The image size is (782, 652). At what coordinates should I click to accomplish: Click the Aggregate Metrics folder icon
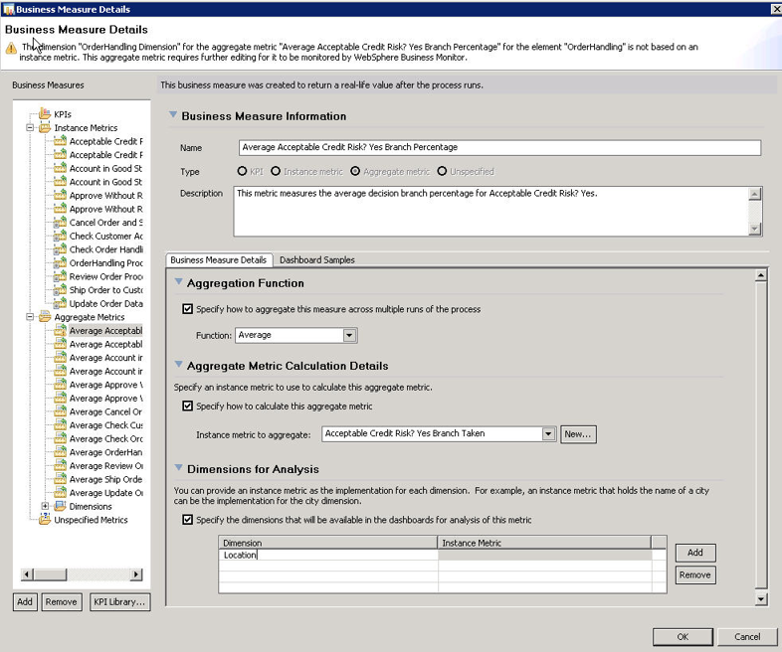[45, 317]
